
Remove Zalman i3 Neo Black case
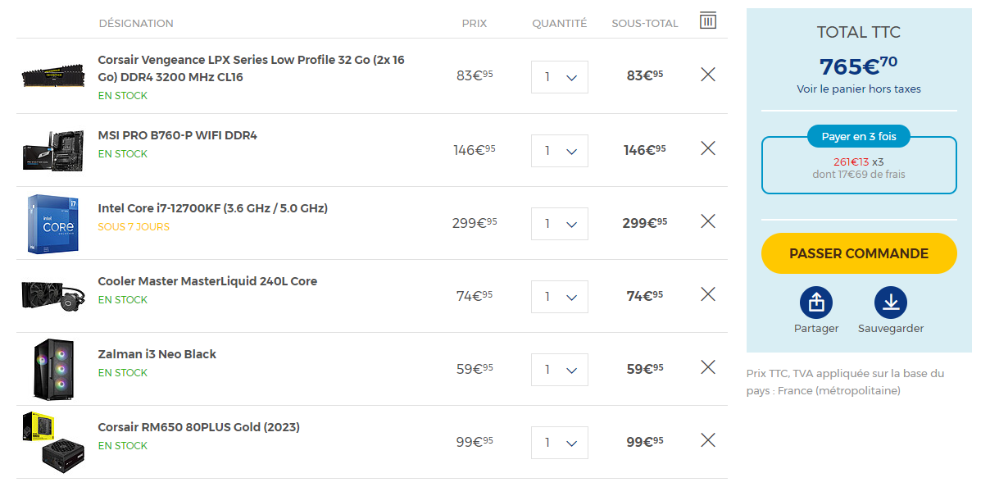[708, 367]
